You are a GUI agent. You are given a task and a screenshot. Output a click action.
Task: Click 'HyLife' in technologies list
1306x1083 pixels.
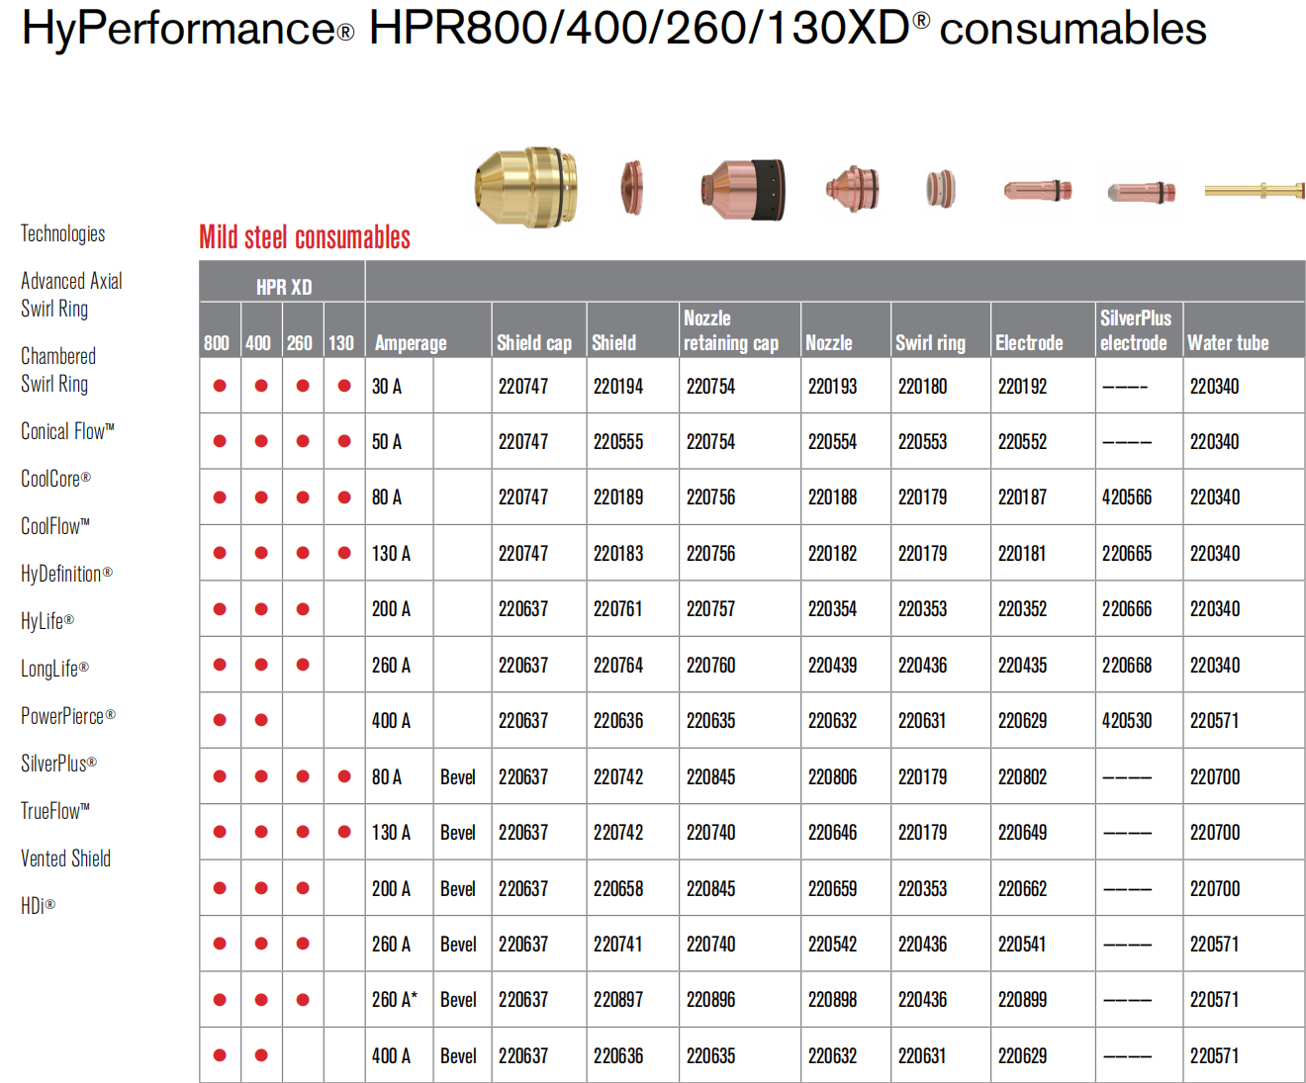(47, 621)
